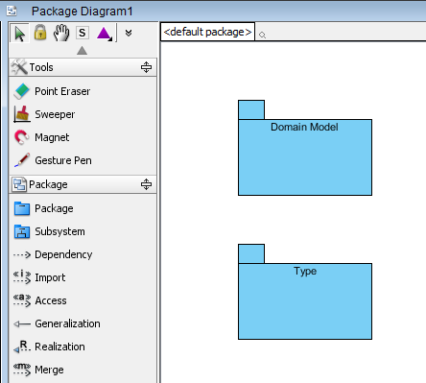This screenshot has width=426, height=383.
Task: Click the Domain Model package tab
Action: tap(251, 109)
